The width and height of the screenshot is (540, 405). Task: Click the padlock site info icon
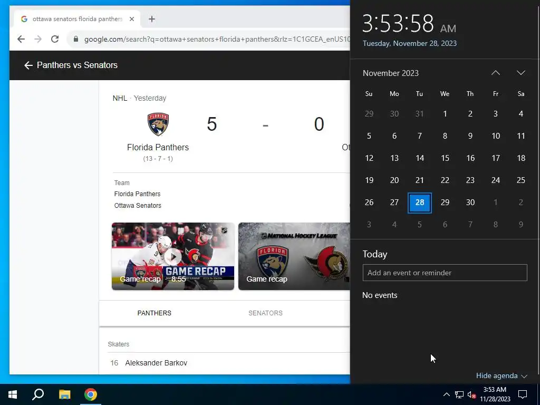pos(76,39)
